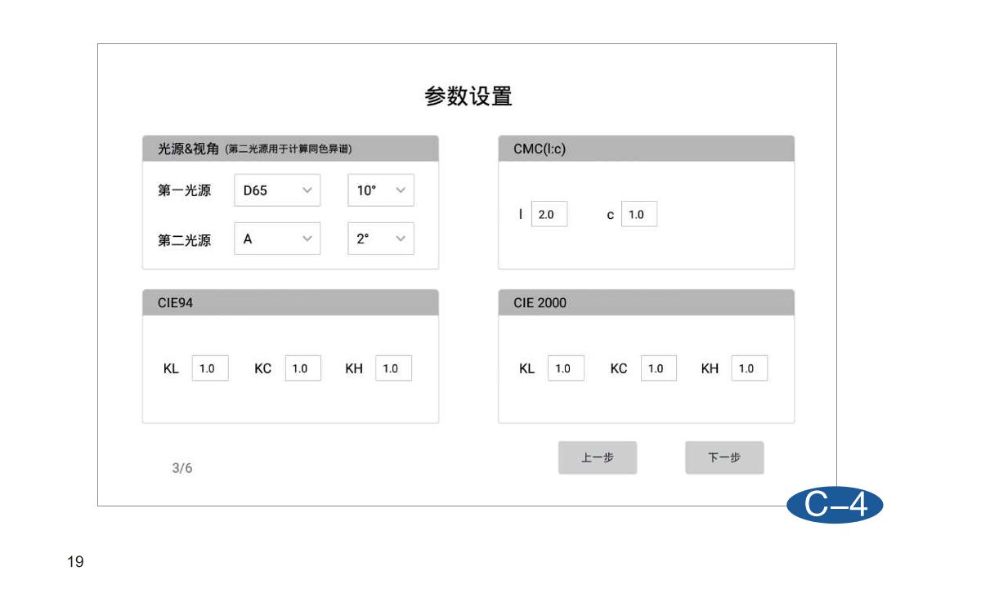Select the CIE94 KC input field
Image resolution: width=981 pixels, height=611 pixels.
(302, 368)
